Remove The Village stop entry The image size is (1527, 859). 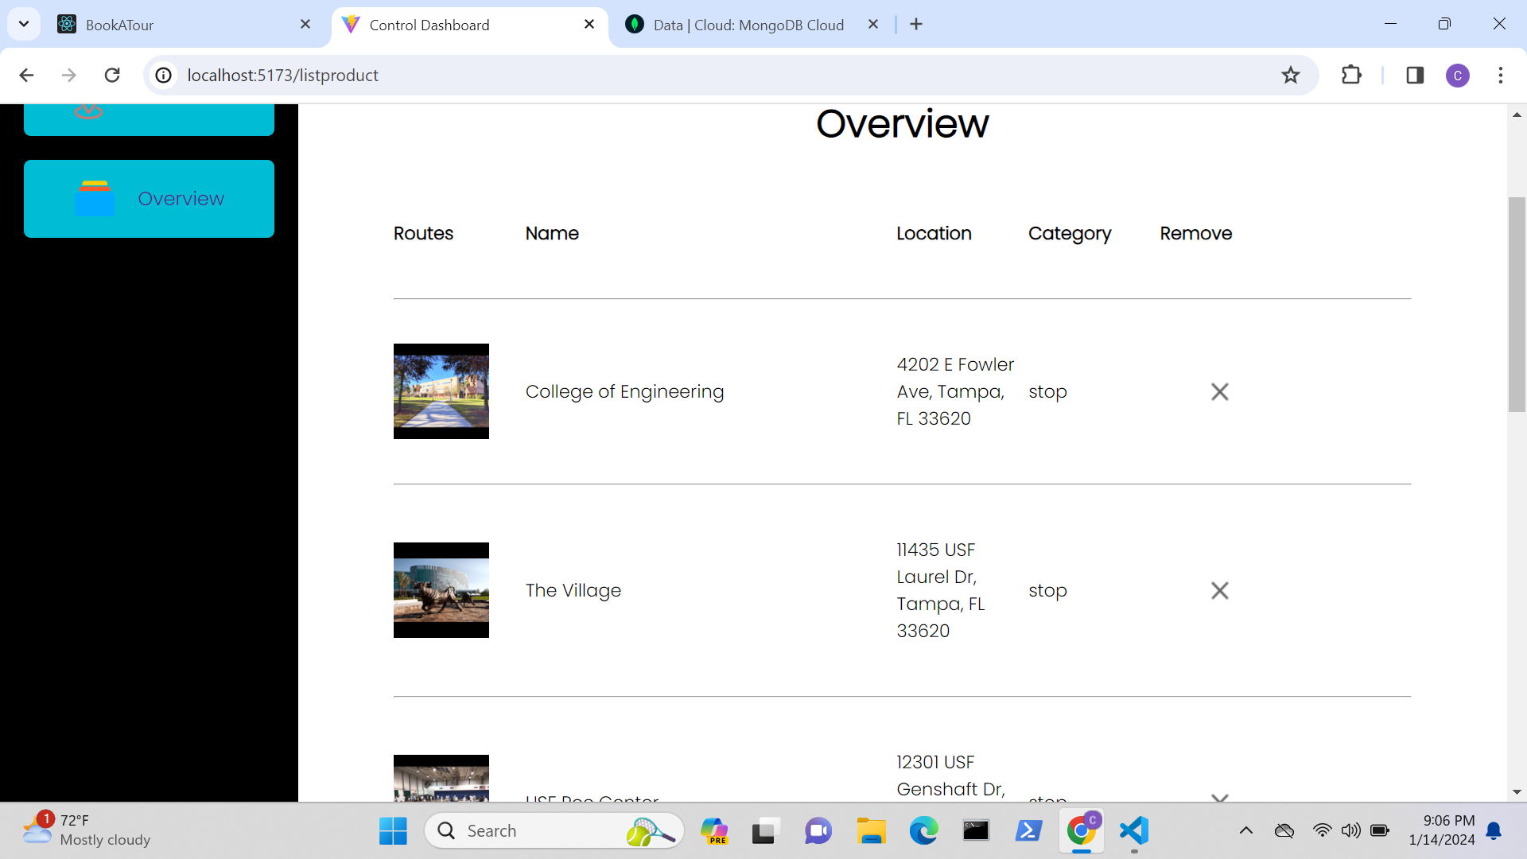click(x=1219, y=590)
